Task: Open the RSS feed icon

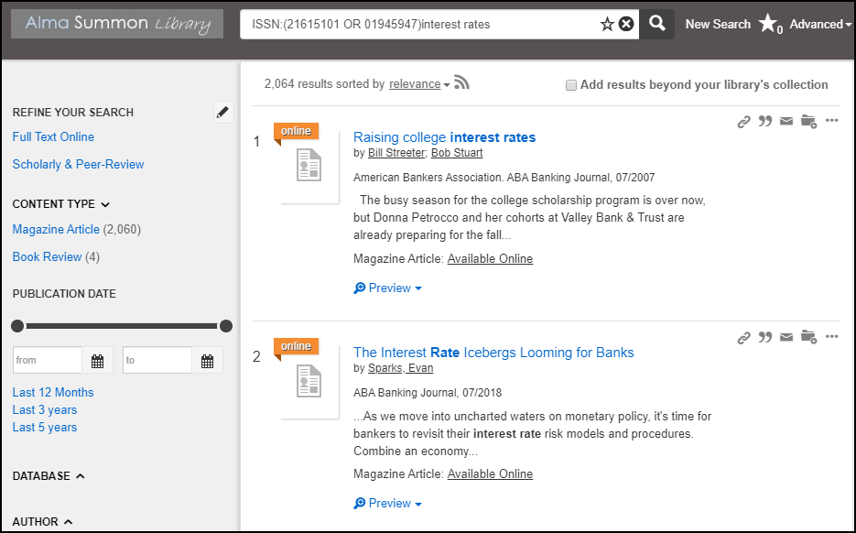Action: 461,82
